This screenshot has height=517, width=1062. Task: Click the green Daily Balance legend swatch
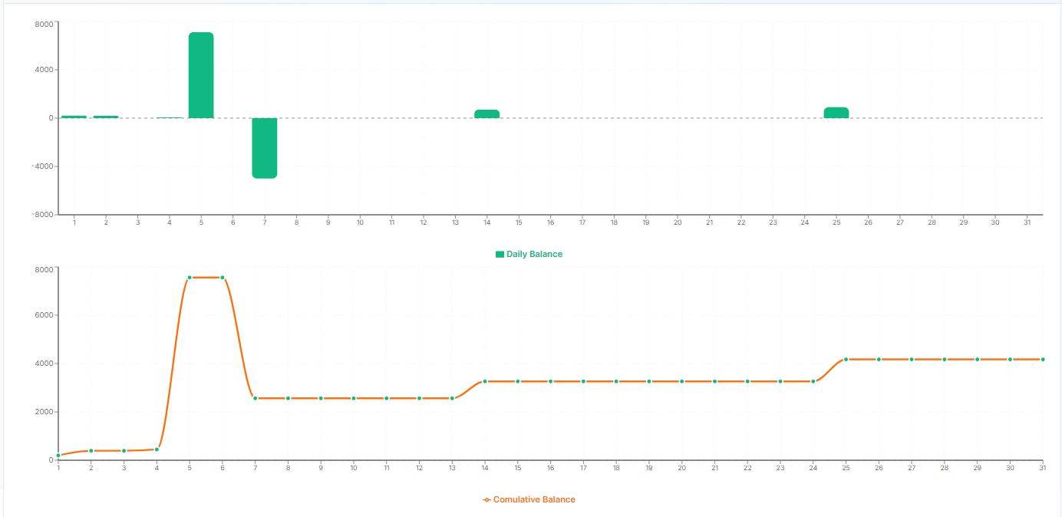pos(500,254)
